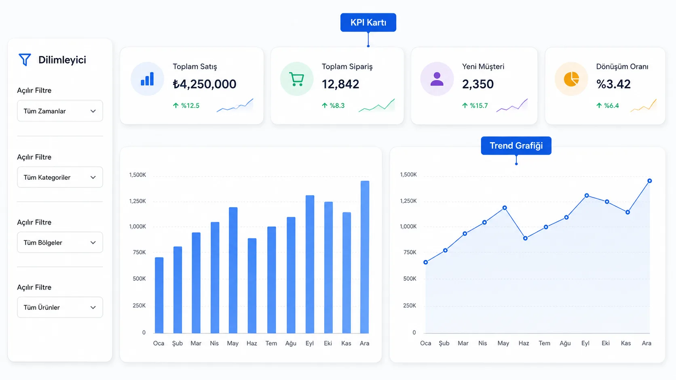Select the Ara bar in bar chart

pos(365,257)
